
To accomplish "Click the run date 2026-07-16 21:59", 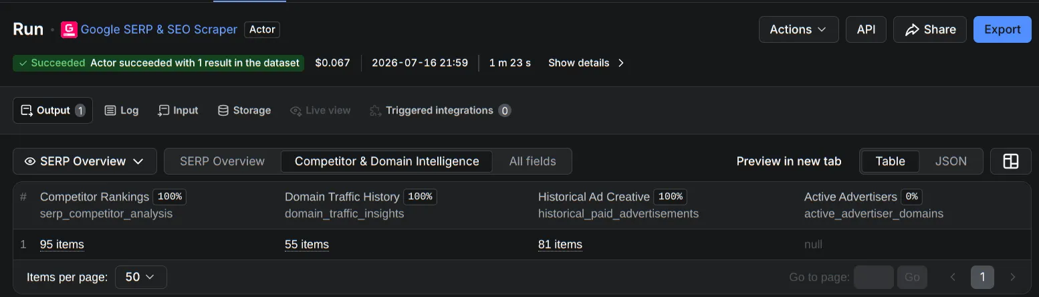I will click(420, 63).
